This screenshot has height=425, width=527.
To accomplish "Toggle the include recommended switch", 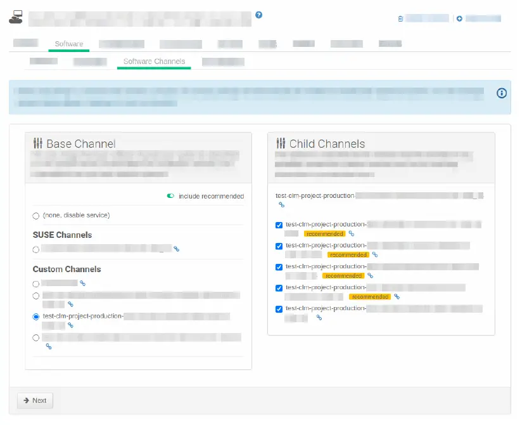I will [x=170, y=196].
